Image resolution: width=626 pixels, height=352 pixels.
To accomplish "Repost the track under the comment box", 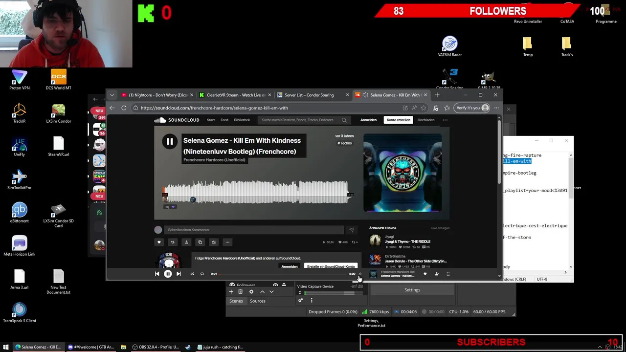I will pos(173,242).
